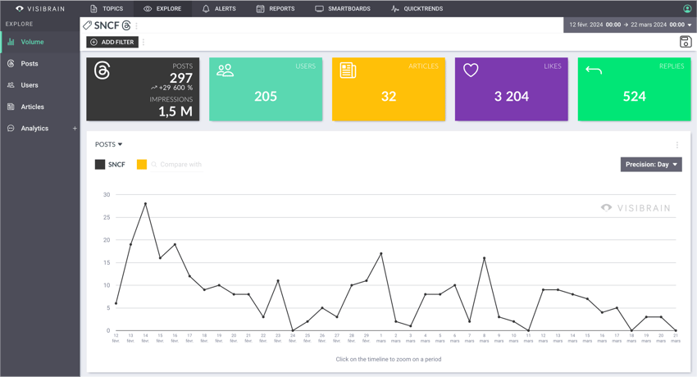Click the users icon in Users card
Image resolution: width=697 pixels, height=377 pixels.
(225, 70)
